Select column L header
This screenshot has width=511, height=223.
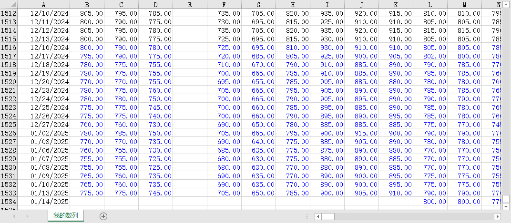click(x=430, y=4)
